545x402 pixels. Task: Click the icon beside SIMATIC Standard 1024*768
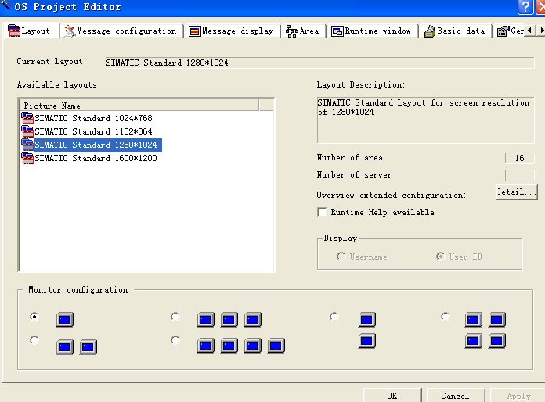point(27,118)
